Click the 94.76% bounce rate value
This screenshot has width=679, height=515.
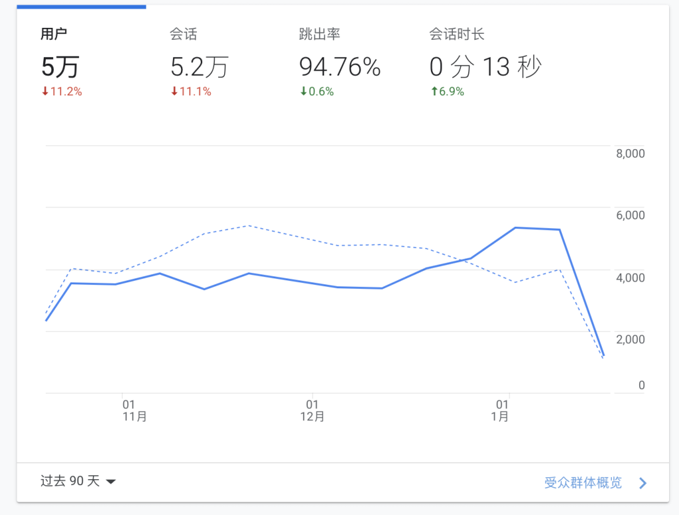coord(339,67)
